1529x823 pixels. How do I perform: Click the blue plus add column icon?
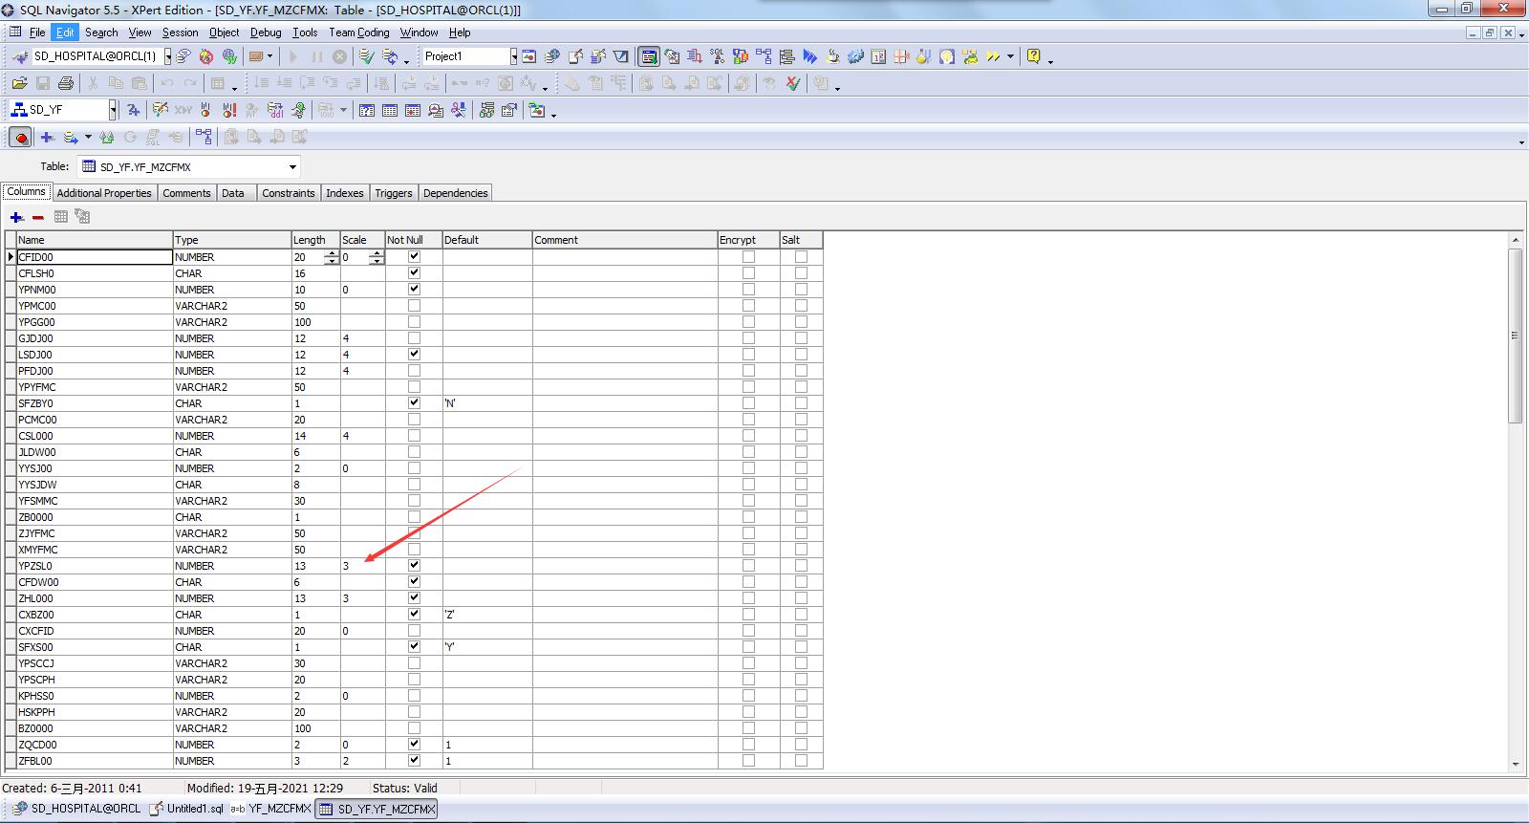click(x=16, y=217)
